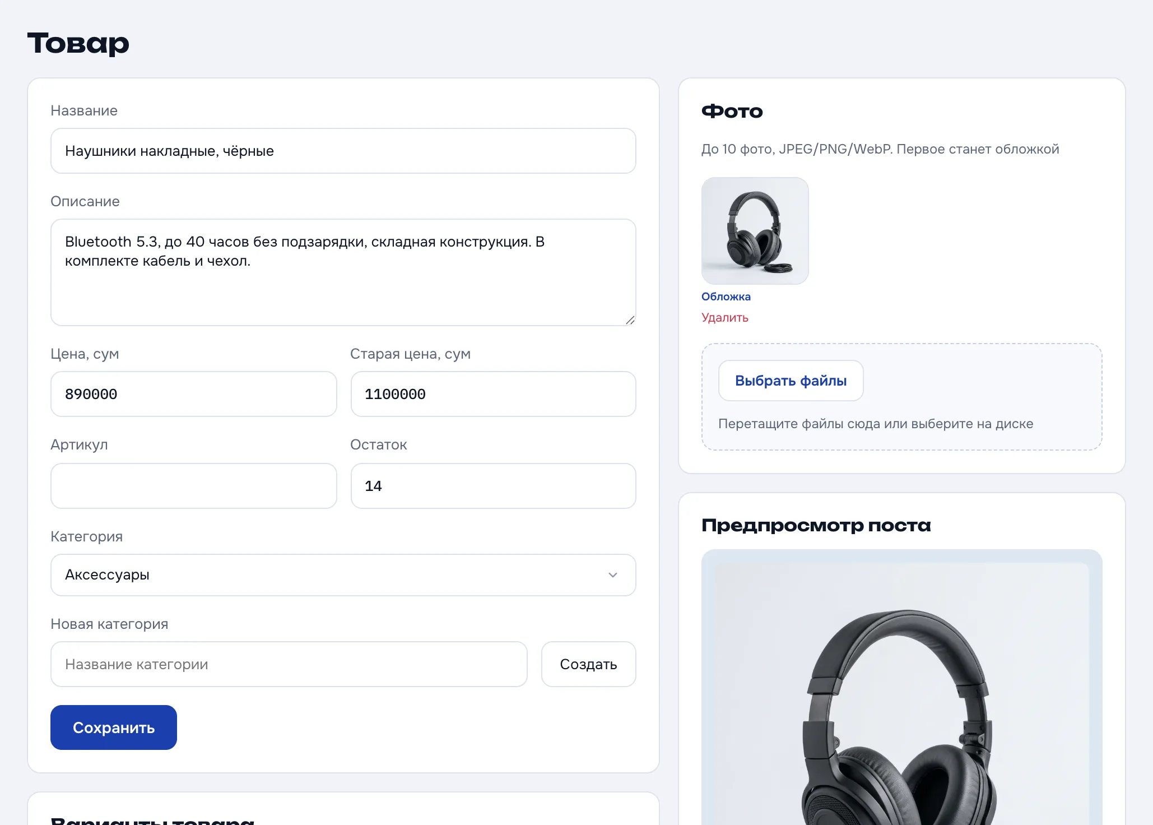
Task: Click the Название input field
Action: point(343,151)
